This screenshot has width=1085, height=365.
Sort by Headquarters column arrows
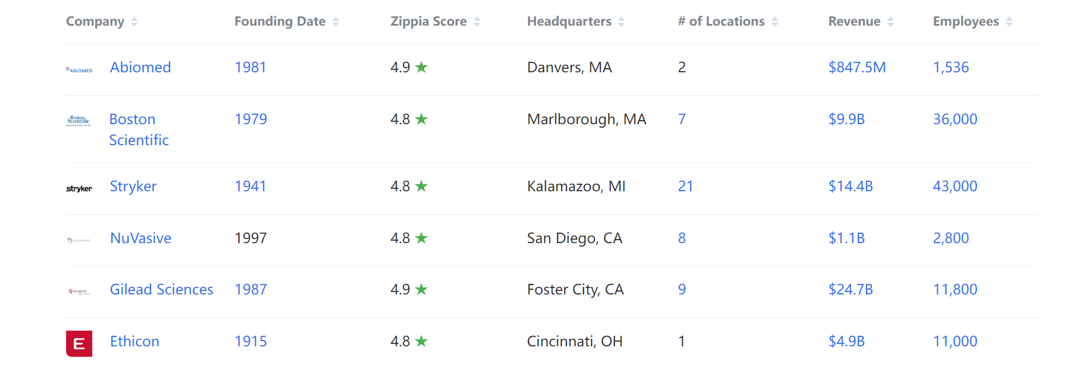621,22
